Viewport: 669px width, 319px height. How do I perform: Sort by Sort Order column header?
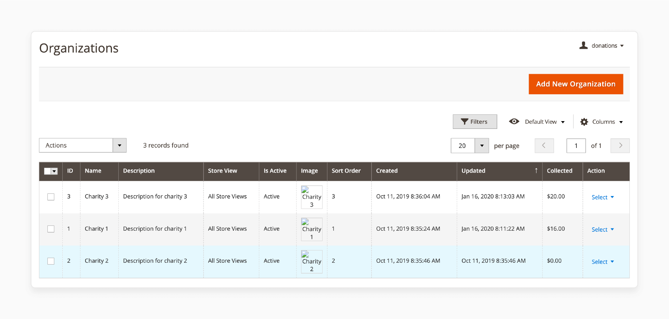point(349,171)
